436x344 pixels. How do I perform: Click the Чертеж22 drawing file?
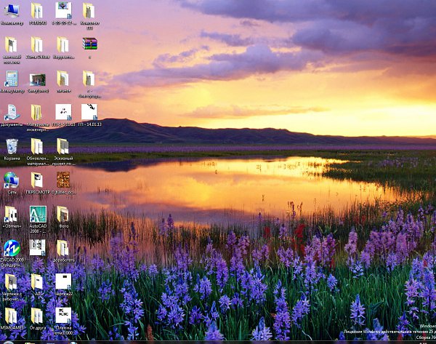coord(63,281)
